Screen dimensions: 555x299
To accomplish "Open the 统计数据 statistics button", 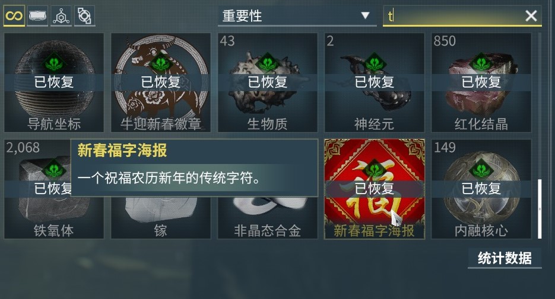I will 505,258.
